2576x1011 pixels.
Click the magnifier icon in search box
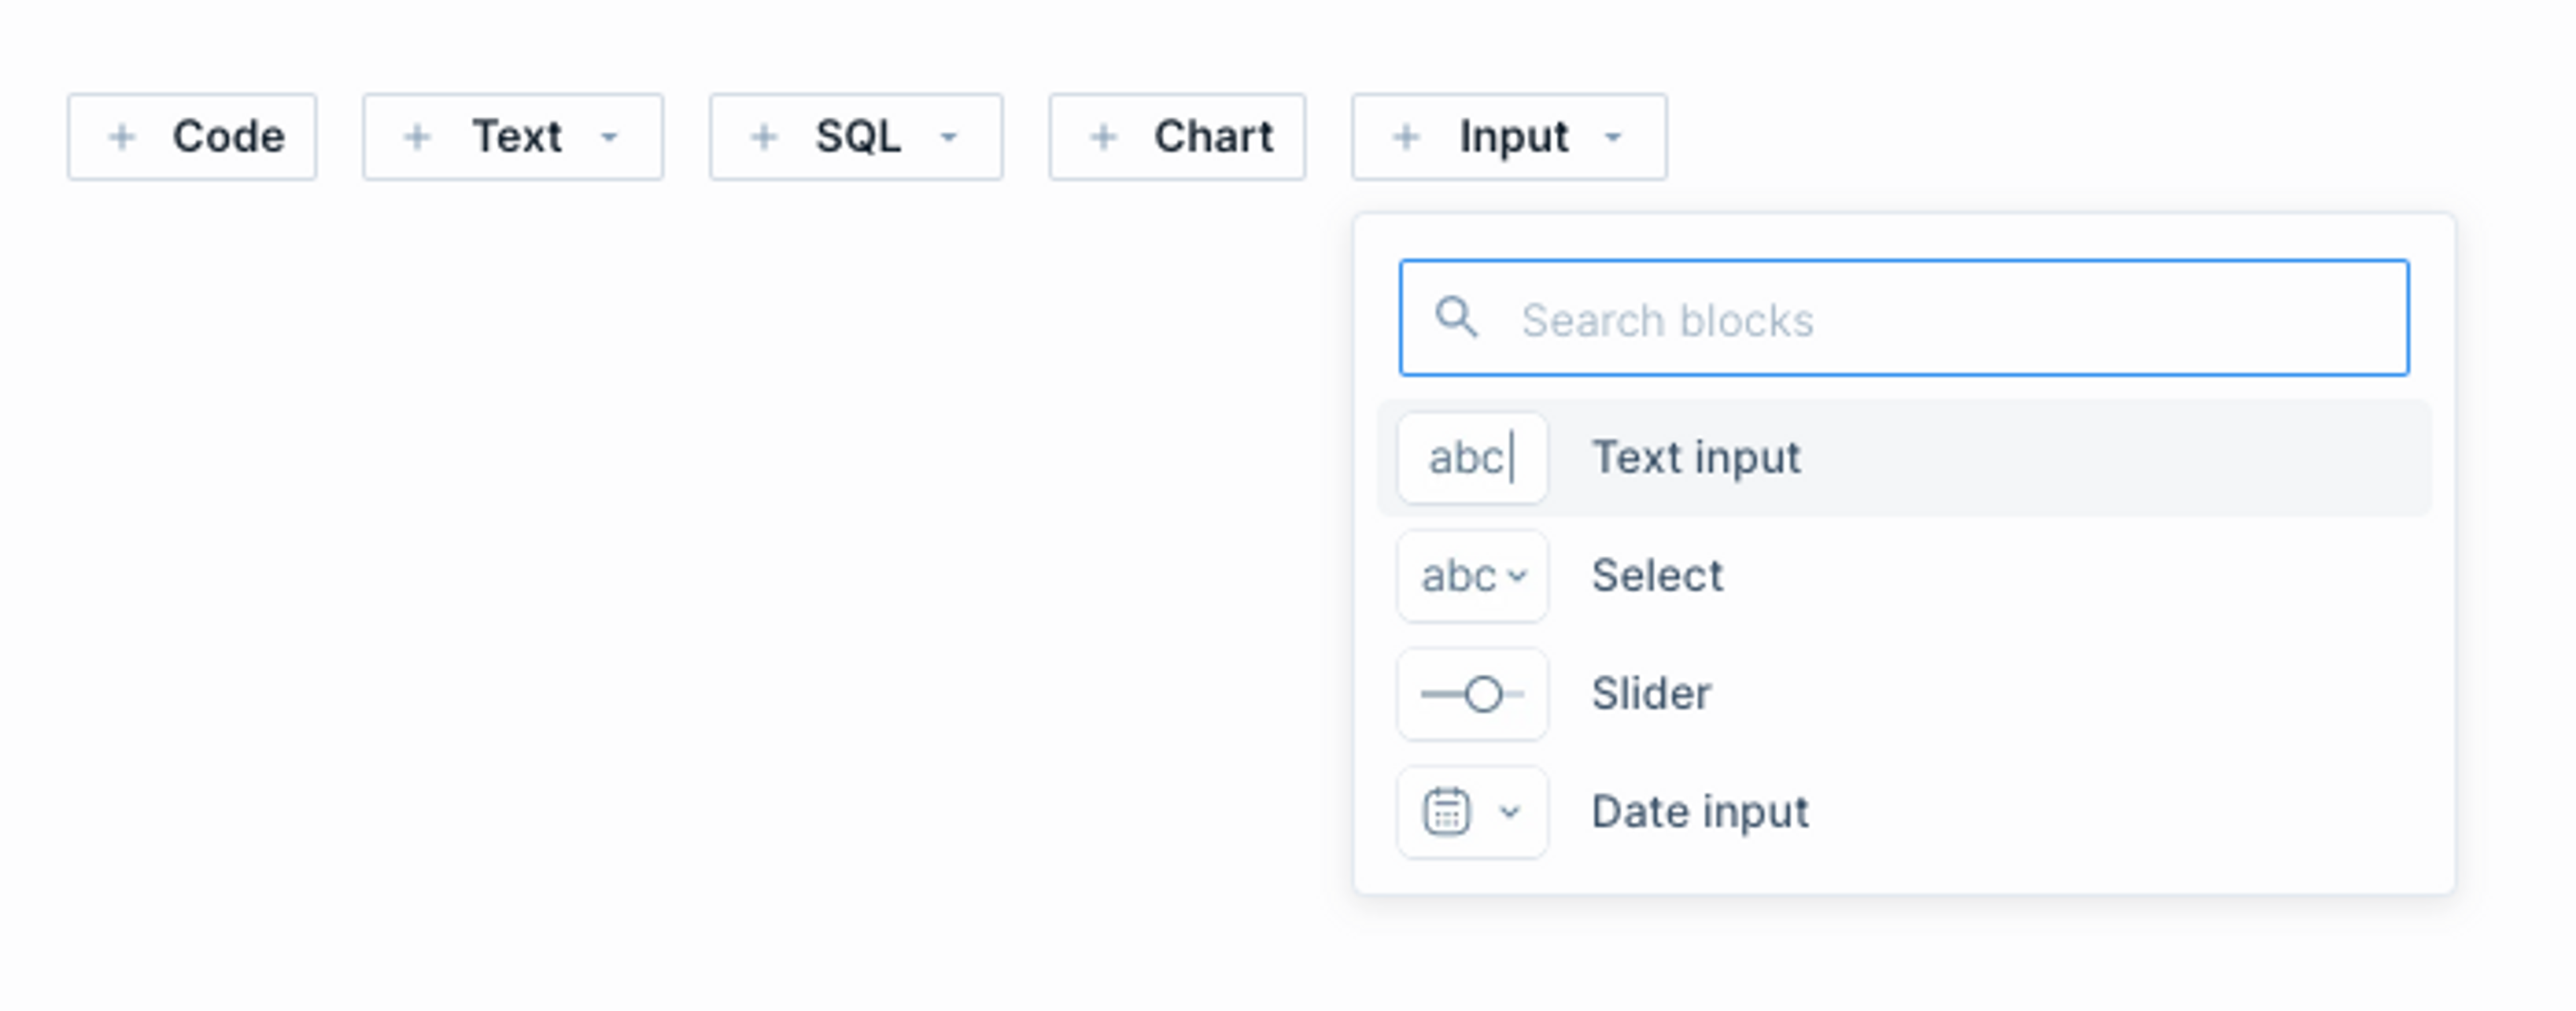1456,318
